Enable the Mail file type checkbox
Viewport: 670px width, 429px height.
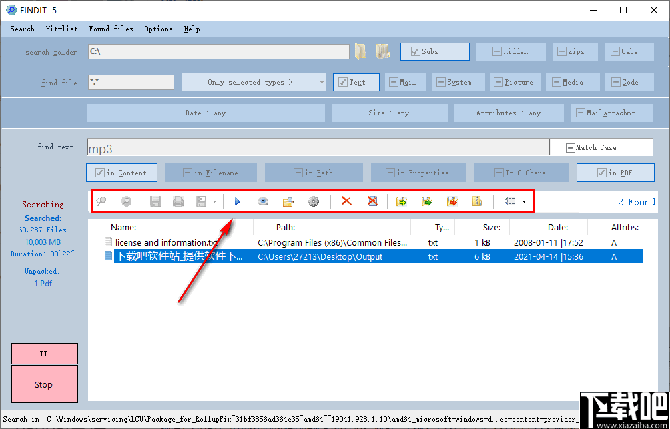(406, 83)
